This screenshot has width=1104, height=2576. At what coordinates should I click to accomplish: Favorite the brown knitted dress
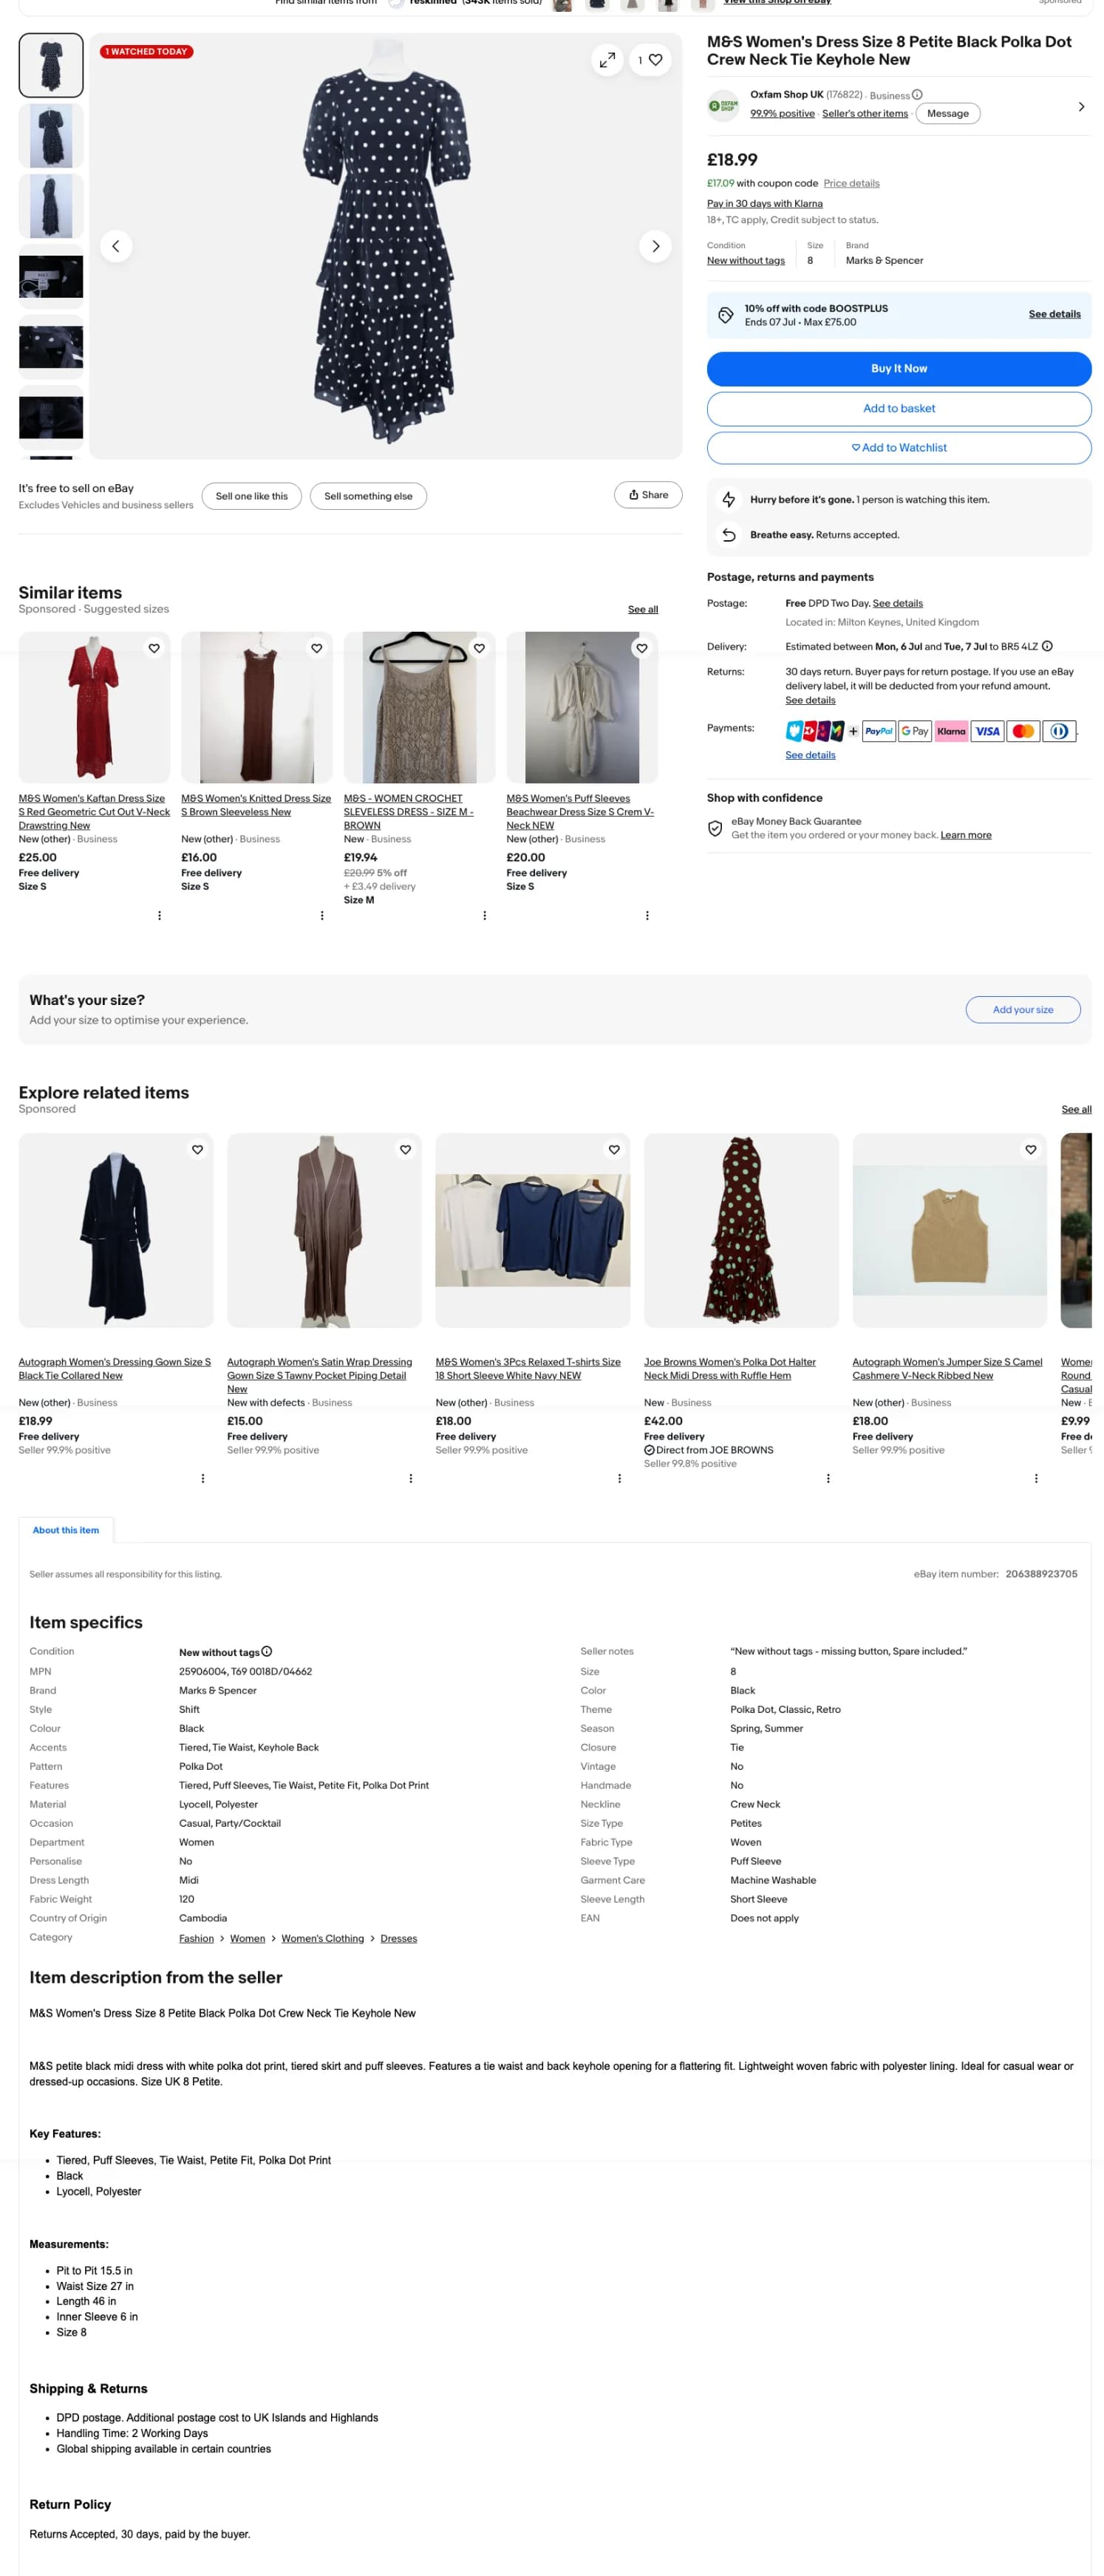tap(317, 648)
